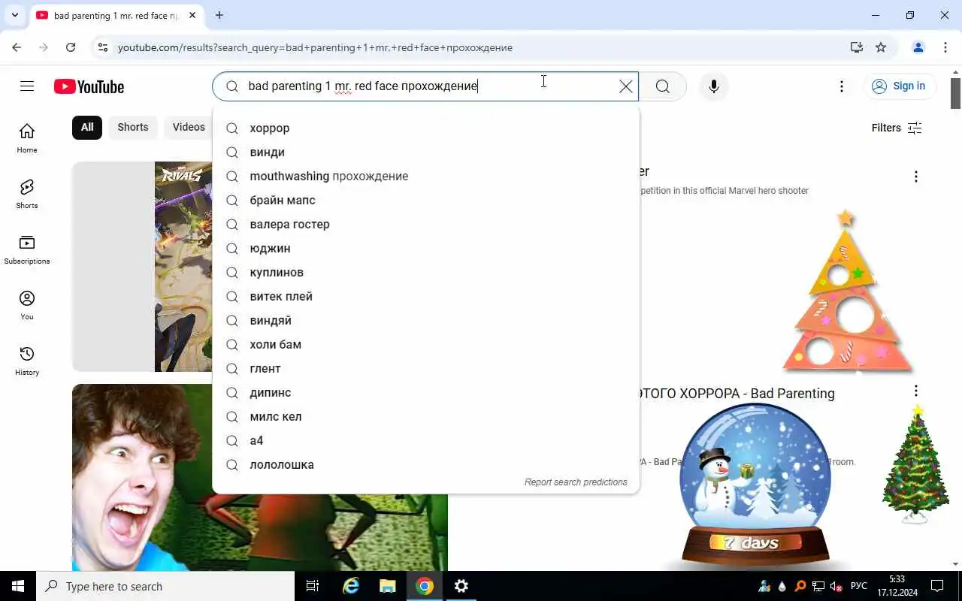This screenshot has width=962, height=601.
Task: Choose suggestion 'юджин'
Action: coord(426,248)
